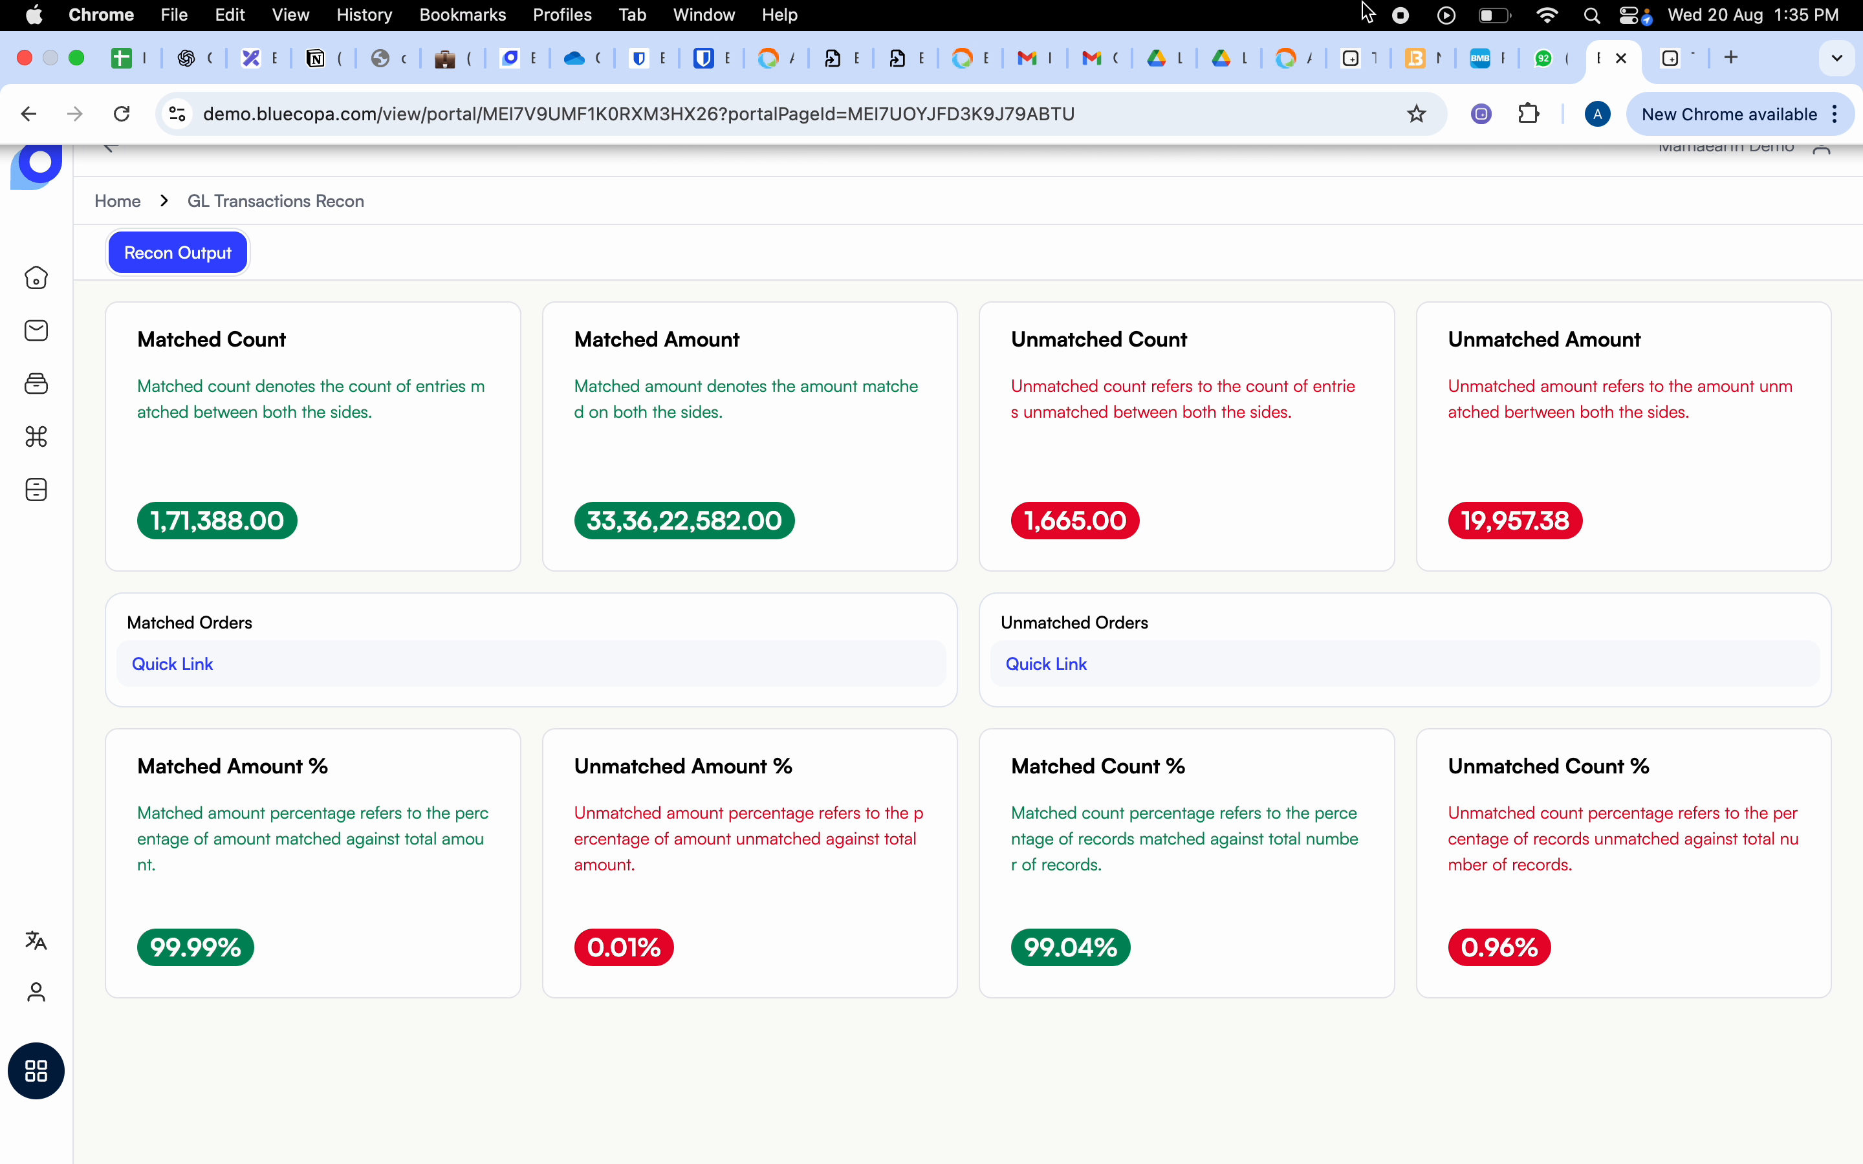1863x1164 pixels.
Task: Click the extensions puzzle icon in toolbar
Action: coord(1529,113)
